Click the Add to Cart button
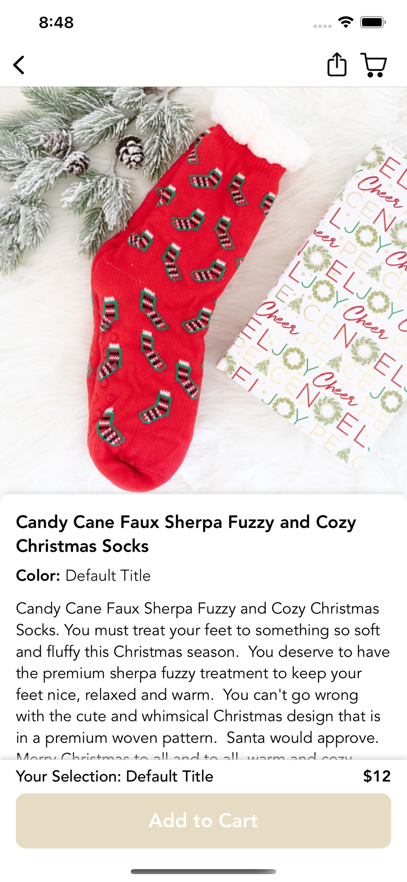 coord(203,821)
